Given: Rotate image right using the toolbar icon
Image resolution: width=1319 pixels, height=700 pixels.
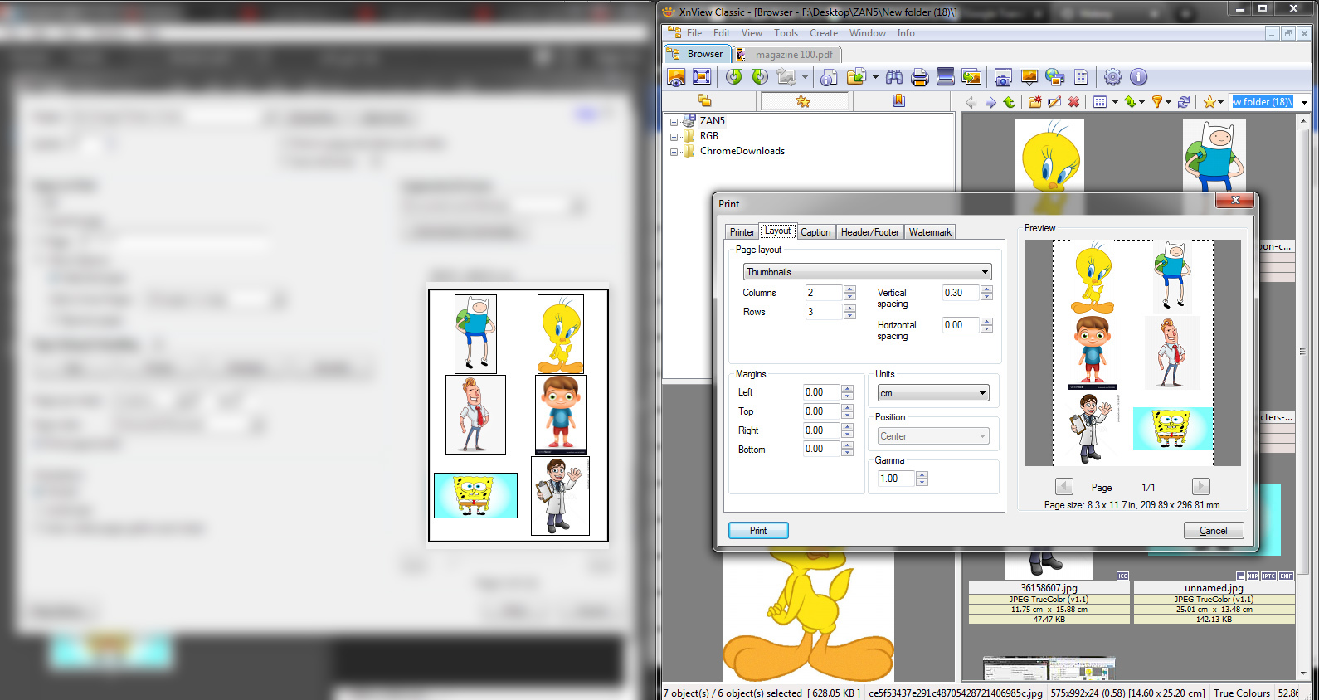Looking at the screenshot, I should [760, 77].
